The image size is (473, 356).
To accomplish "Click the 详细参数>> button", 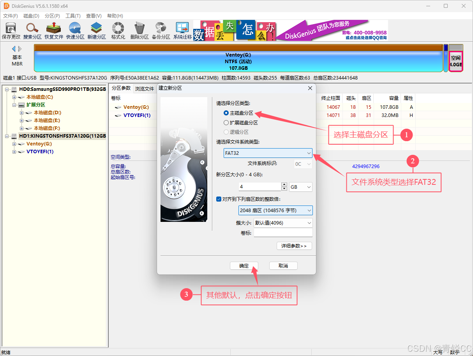I will (x=294, y=246).
